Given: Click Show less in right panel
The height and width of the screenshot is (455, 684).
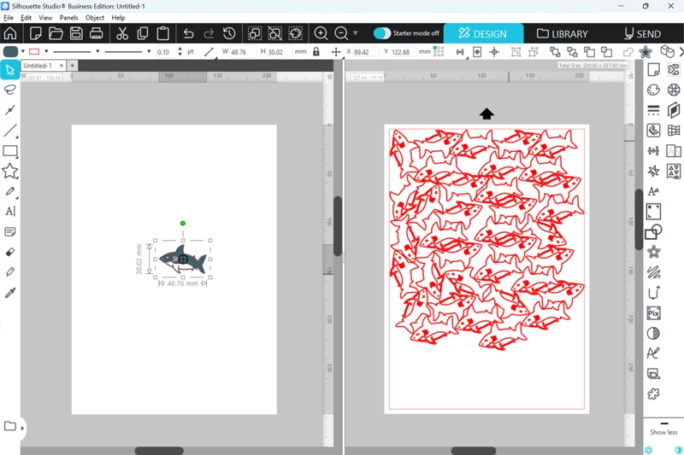Looking at the screenshot, I should point(663,432).
